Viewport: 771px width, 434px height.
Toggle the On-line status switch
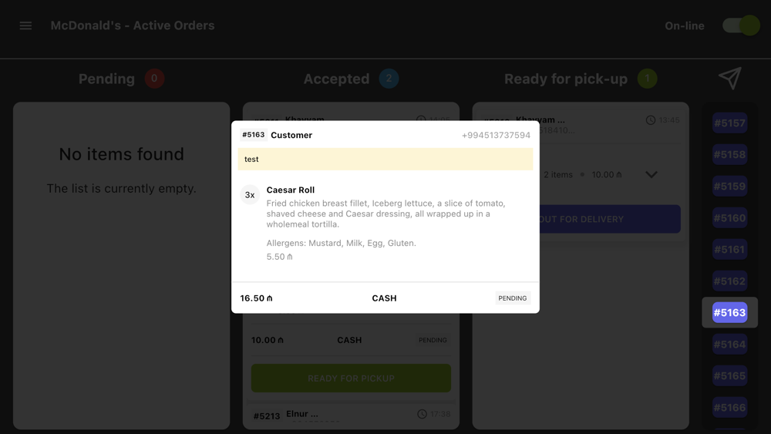(741, 25)
